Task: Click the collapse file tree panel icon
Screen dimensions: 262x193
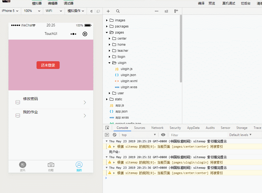Action: click(x=176, y=11)
